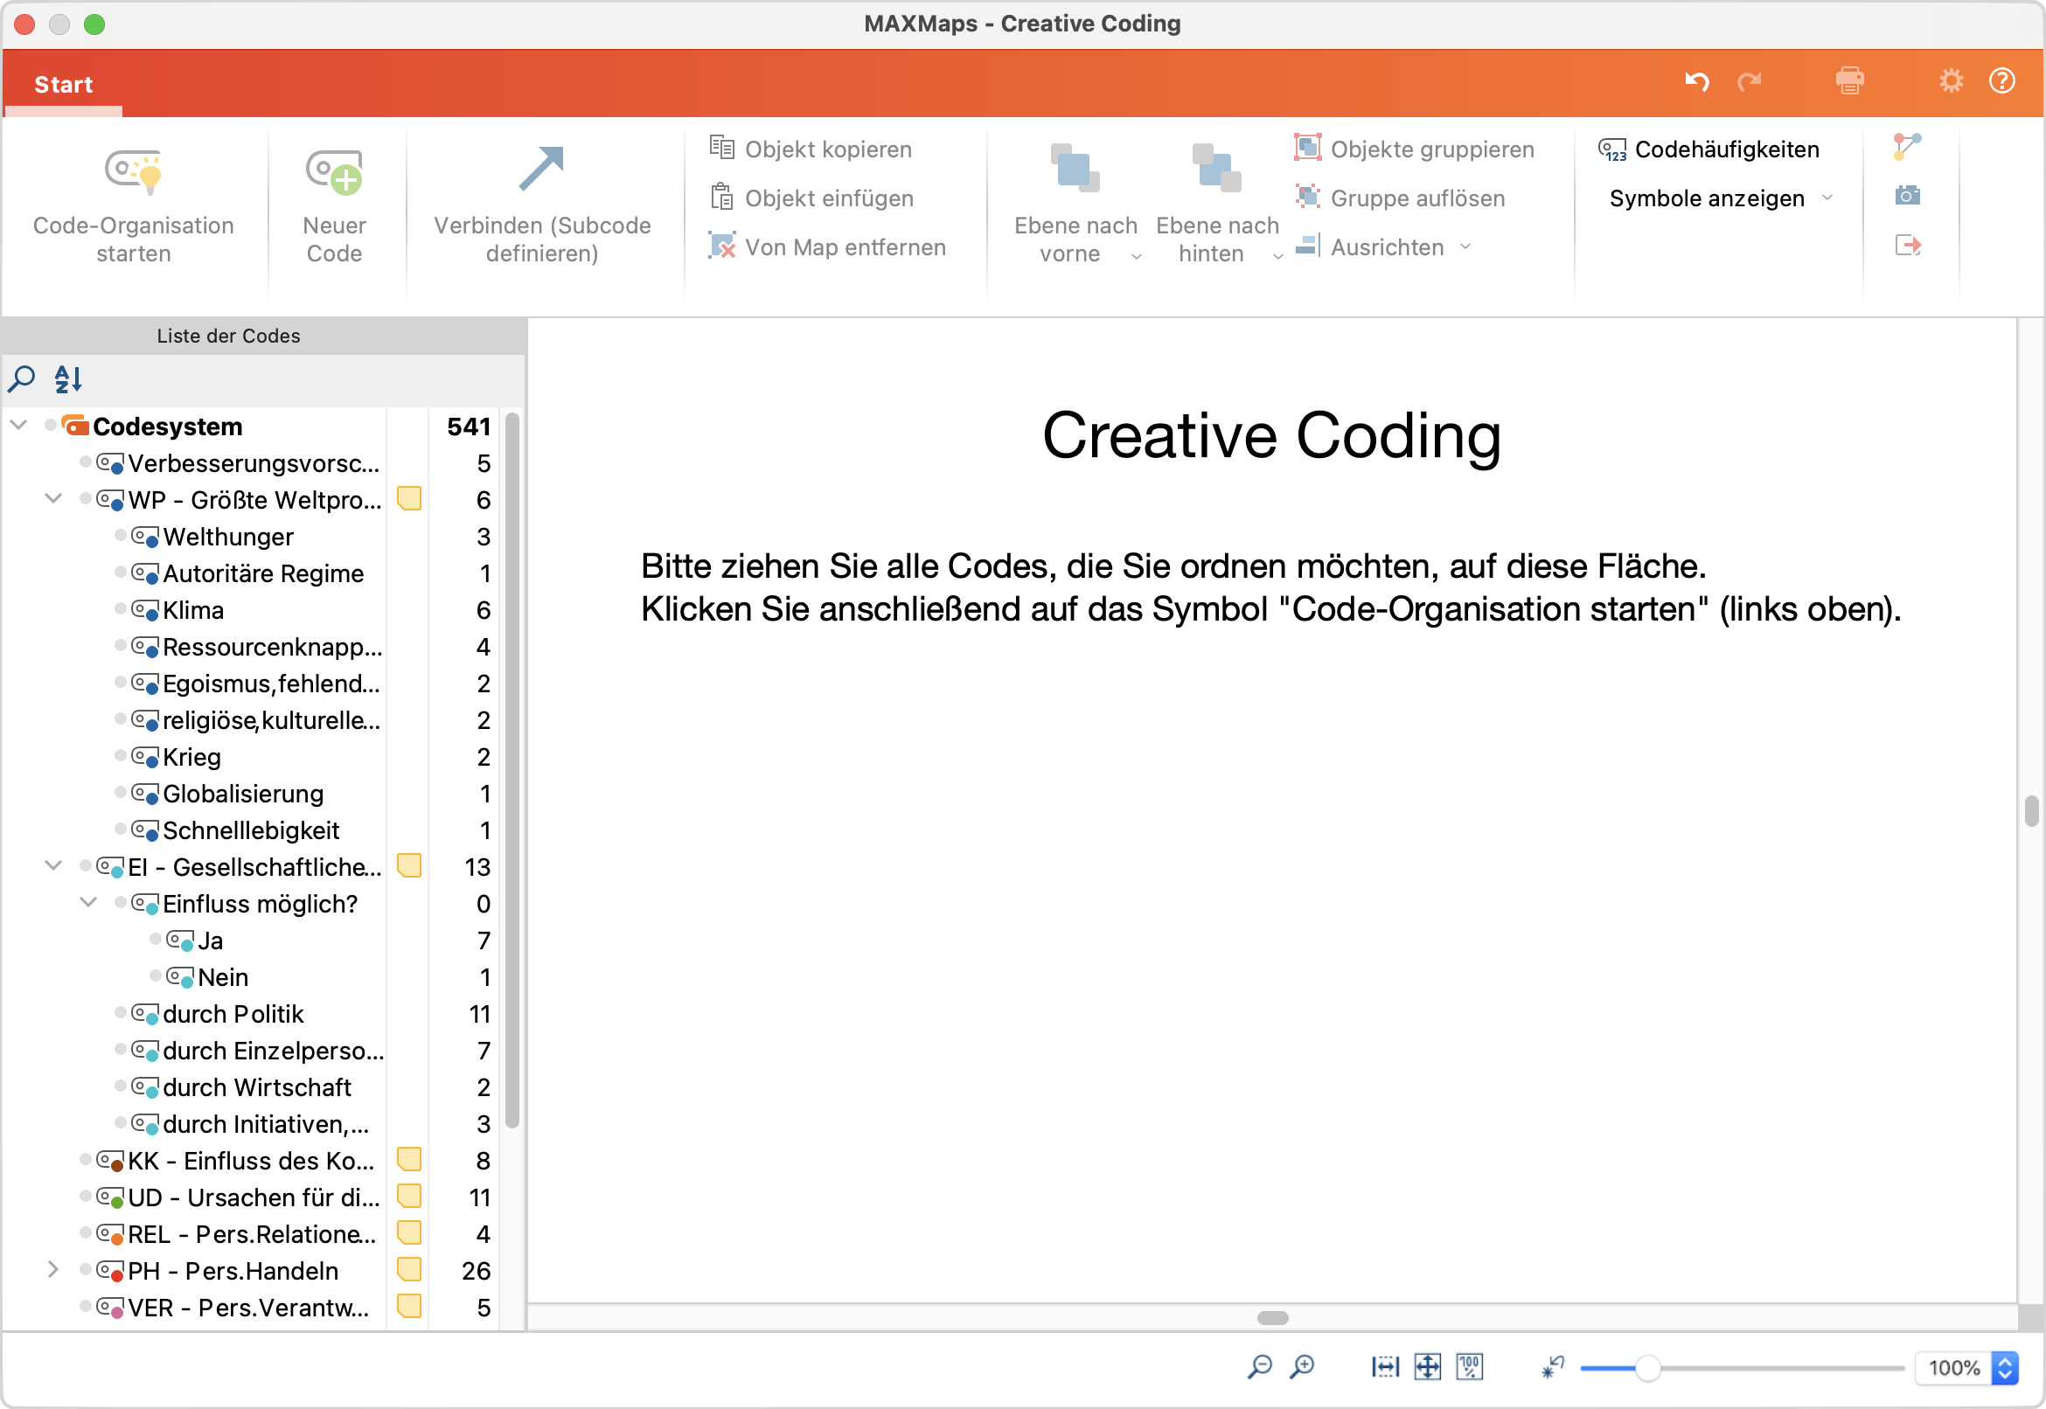Click the map horizontal scrollbar thumb
Viewport: 2046px width, 1409px height.
(1272, 1318)
